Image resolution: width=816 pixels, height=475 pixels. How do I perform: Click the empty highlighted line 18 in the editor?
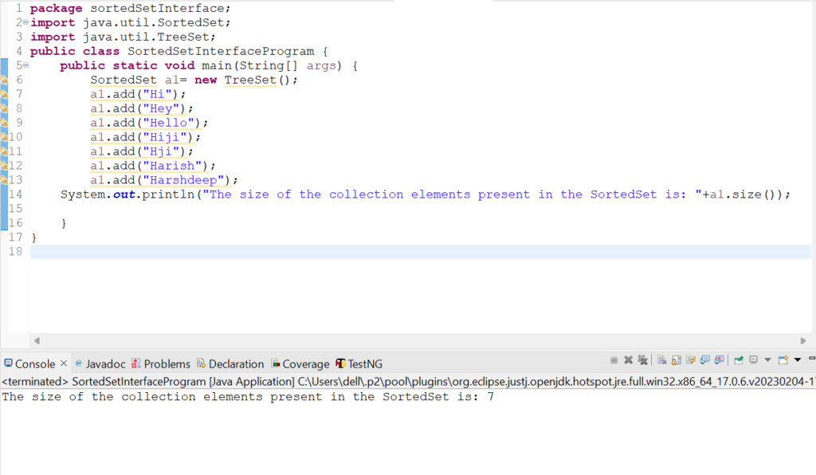click(421, 252)
